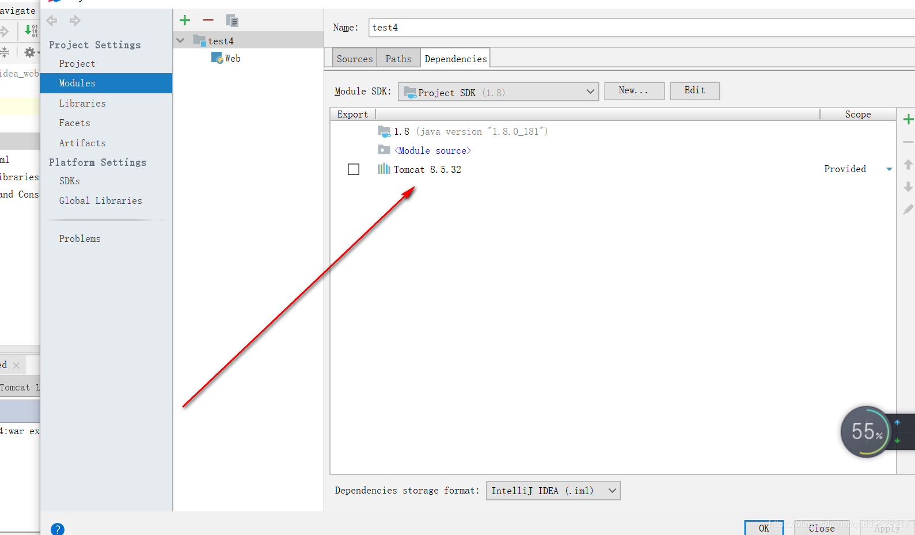This screenshot has height=535, width=915.
Task: Click the Close button
Action: tap(822, 528)
